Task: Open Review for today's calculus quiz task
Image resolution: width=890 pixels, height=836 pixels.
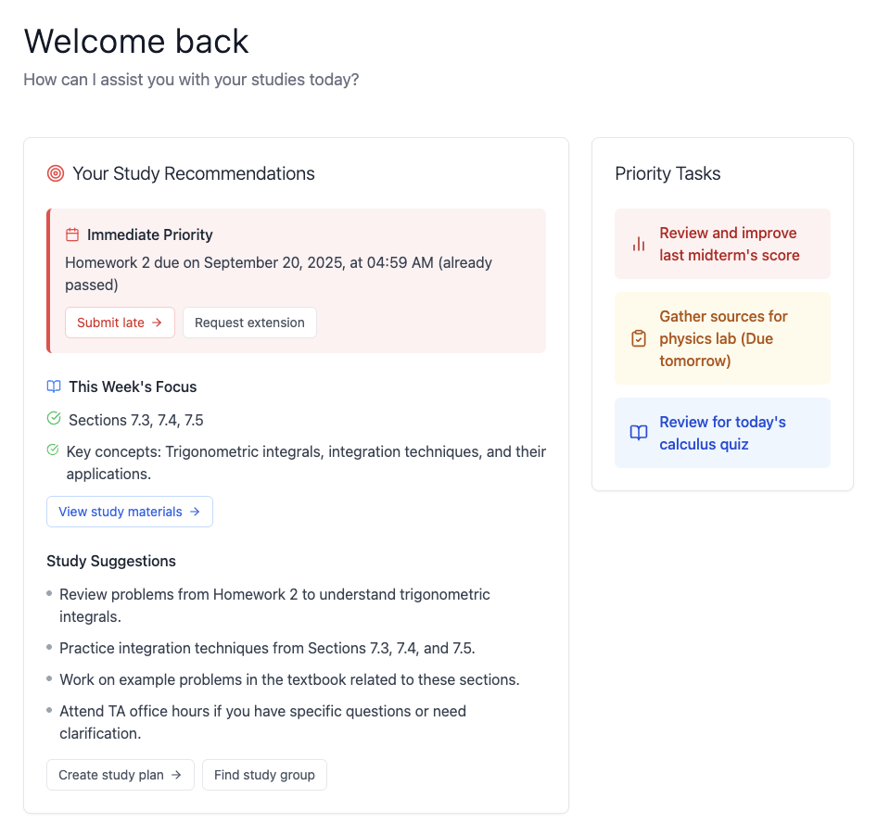Action: [722, 432]
